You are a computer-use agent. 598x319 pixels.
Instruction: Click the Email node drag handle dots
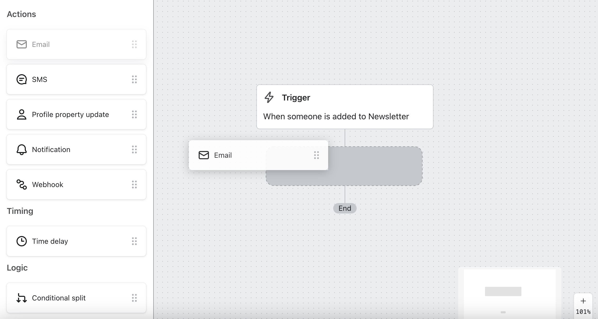(316, 155)
